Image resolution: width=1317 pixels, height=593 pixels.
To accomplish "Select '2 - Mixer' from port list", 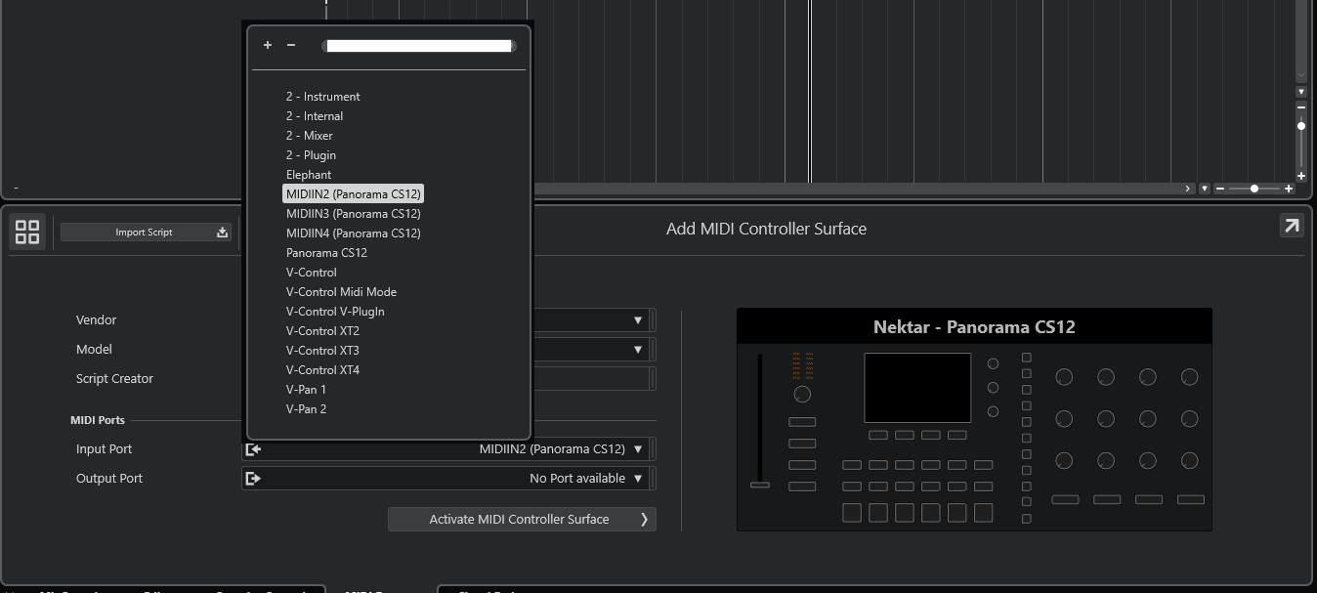I will (310, 136).
